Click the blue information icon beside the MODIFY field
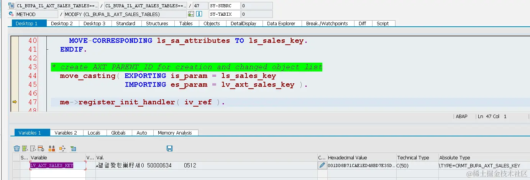Viewport: 530px width, 180px height. tap(199, 14)
